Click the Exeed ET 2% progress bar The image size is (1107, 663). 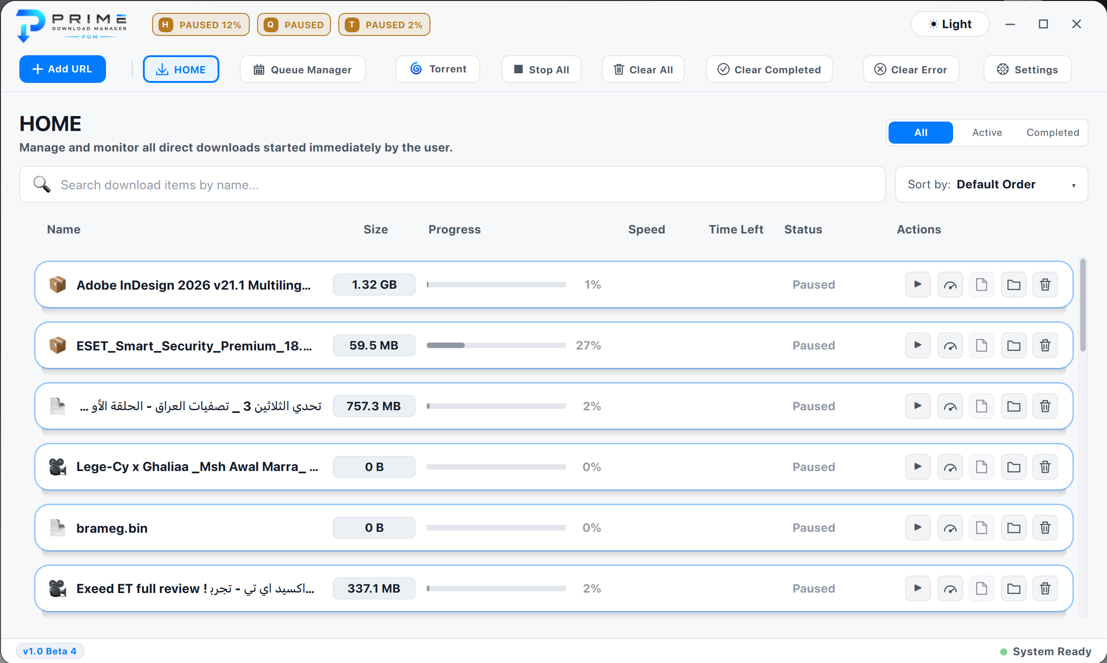pyautogui.click(x=496, y=588)
